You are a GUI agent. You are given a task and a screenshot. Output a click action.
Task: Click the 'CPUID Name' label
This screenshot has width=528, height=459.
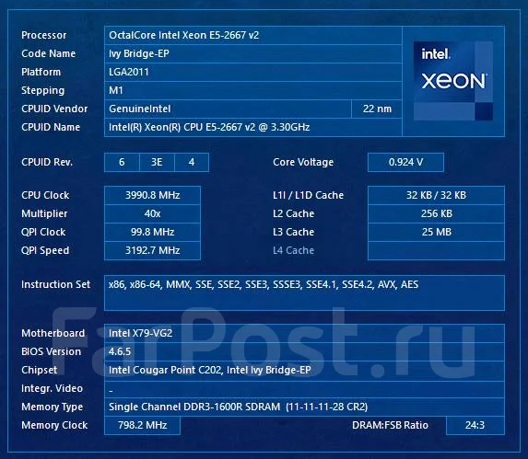coord(51,127)
